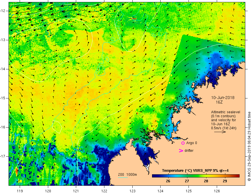Click longitude axis label 121
Screen dimensions: 251x194
76,191
